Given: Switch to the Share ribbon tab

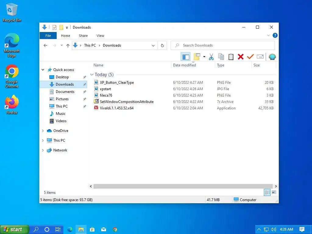Looking at the screenshot, I should click(x=83, y=36).
